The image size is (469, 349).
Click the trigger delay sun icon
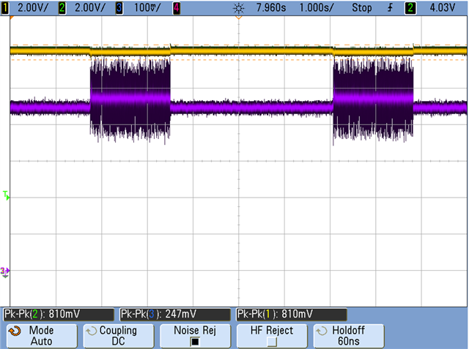click(238, 8)
